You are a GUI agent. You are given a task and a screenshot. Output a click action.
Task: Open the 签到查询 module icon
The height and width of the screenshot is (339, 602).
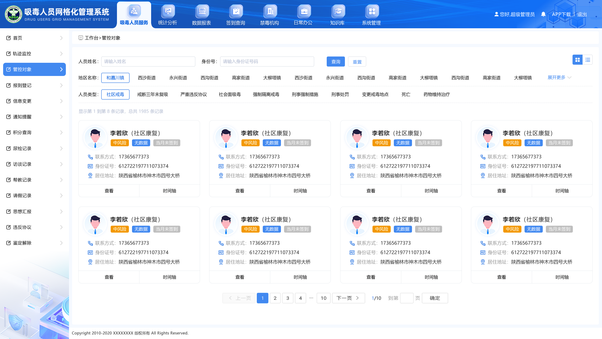click(x=236, y=12)
